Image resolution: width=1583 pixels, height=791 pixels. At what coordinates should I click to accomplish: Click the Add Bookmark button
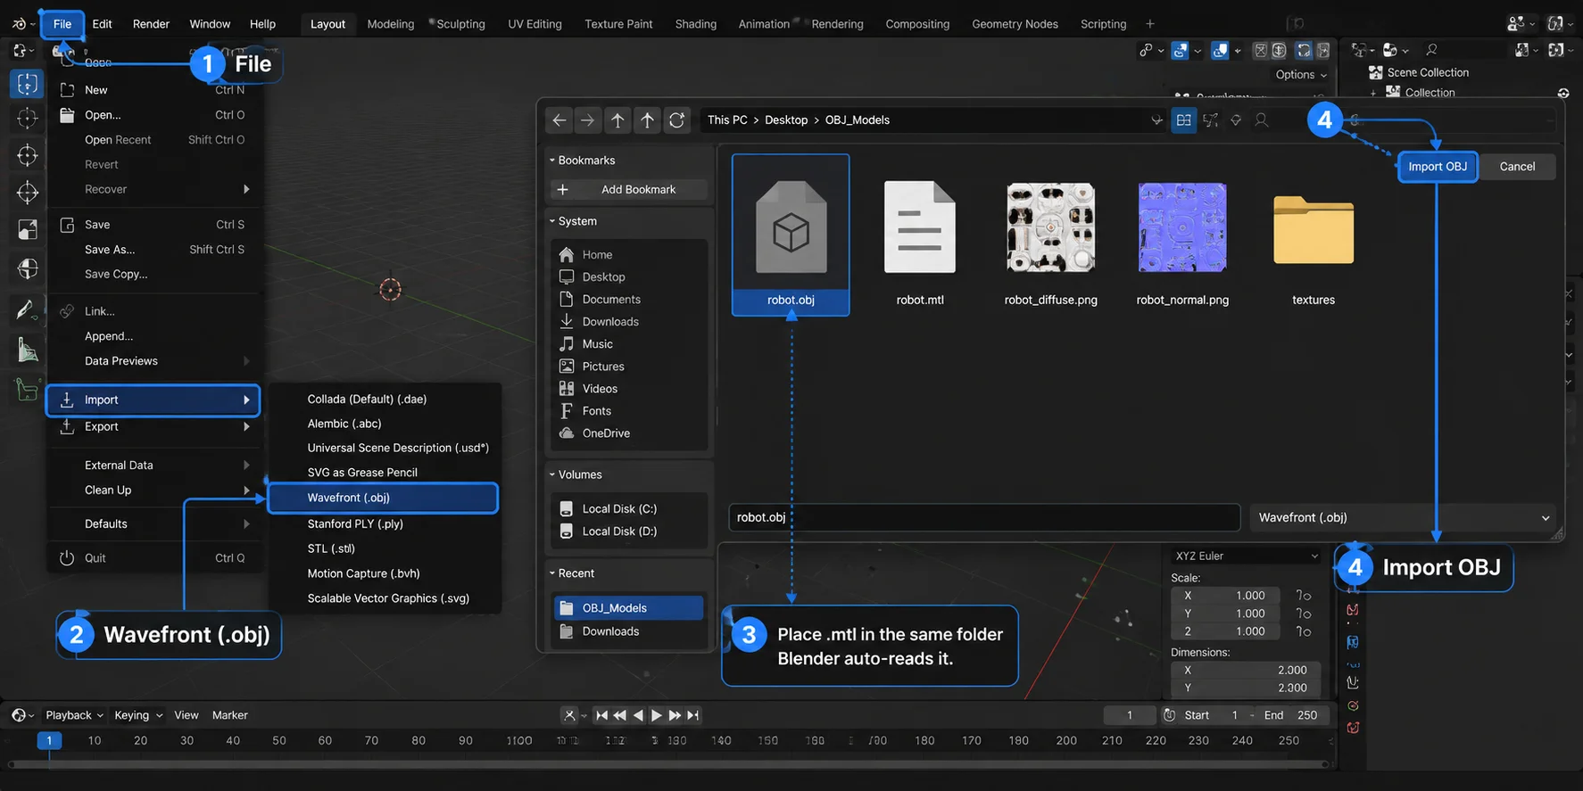click(x=629, y=190)
